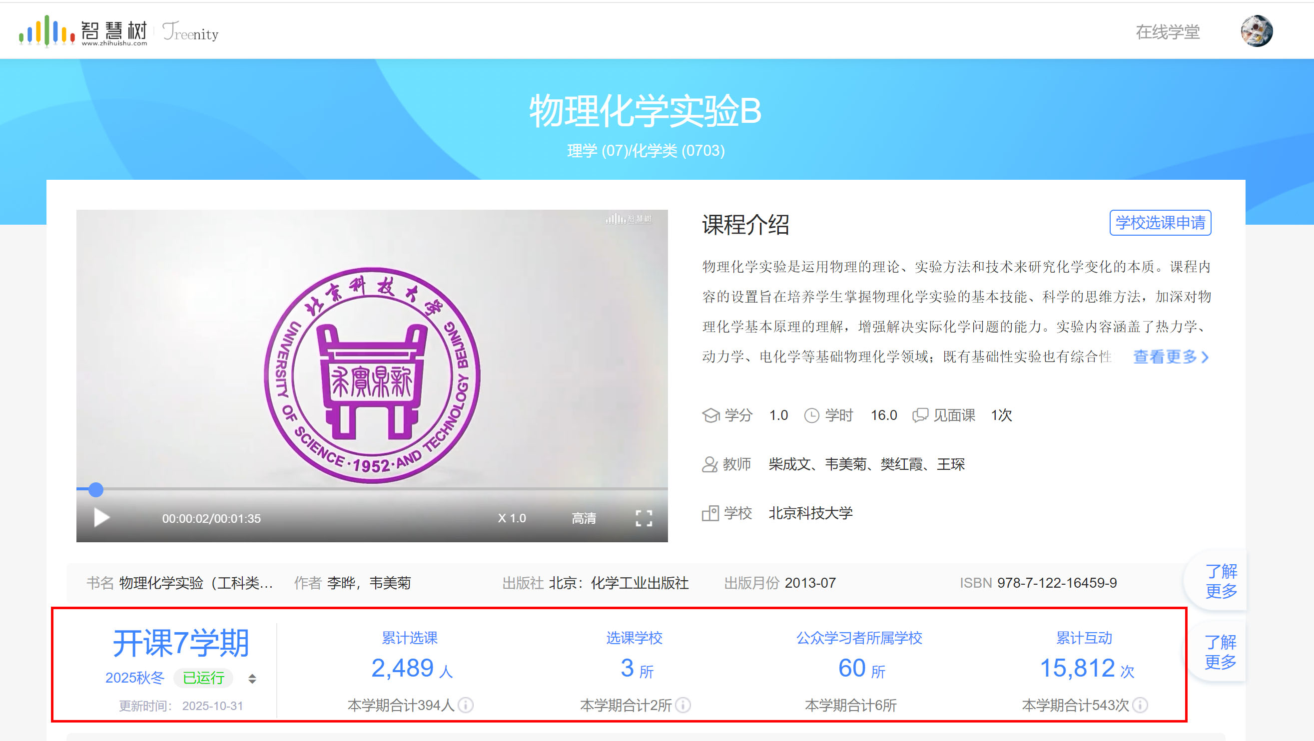Click the 学校选课申请 button
The height and width of the screenshot is (741, 1314).
[1160, 223]
